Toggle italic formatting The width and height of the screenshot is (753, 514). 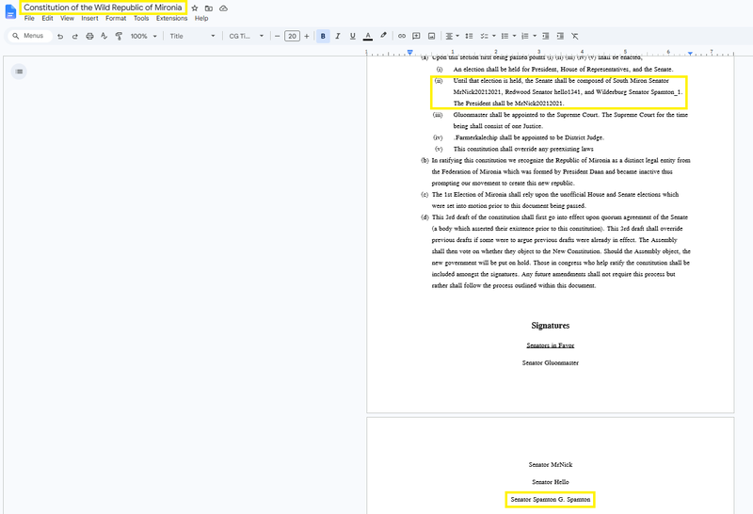[338, 36]
